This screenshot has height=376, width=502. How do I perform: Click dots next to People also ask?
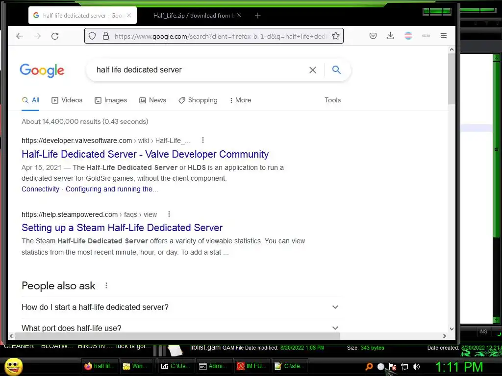pyautogui.click(x=106, y=285)
